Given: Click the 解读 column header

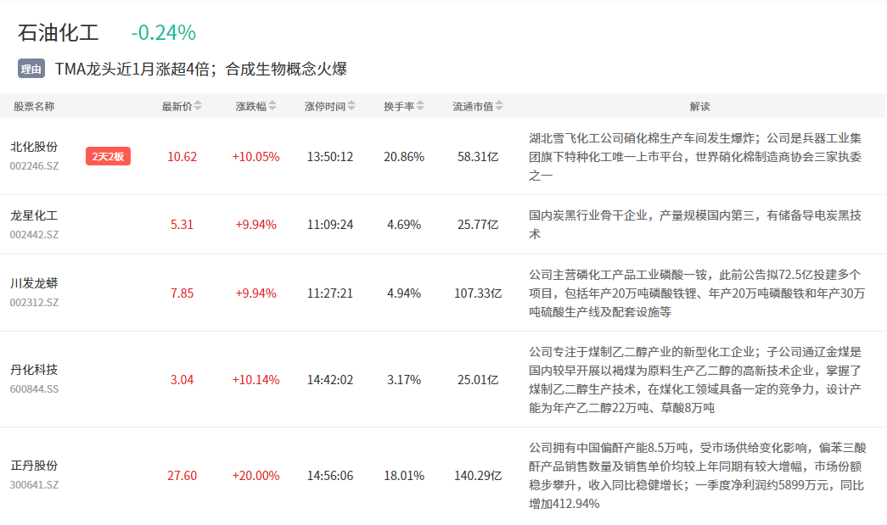Looking at the screenshot, I should (x=699, y=106).
